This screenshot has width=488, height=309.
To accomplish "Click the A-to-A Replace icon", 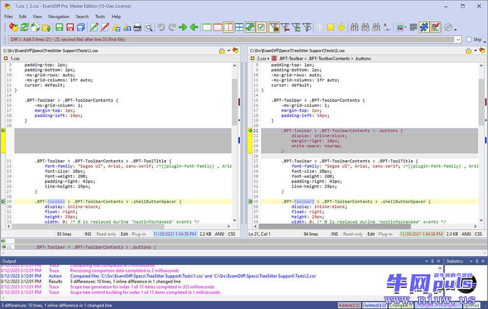I will pos(387,27).
